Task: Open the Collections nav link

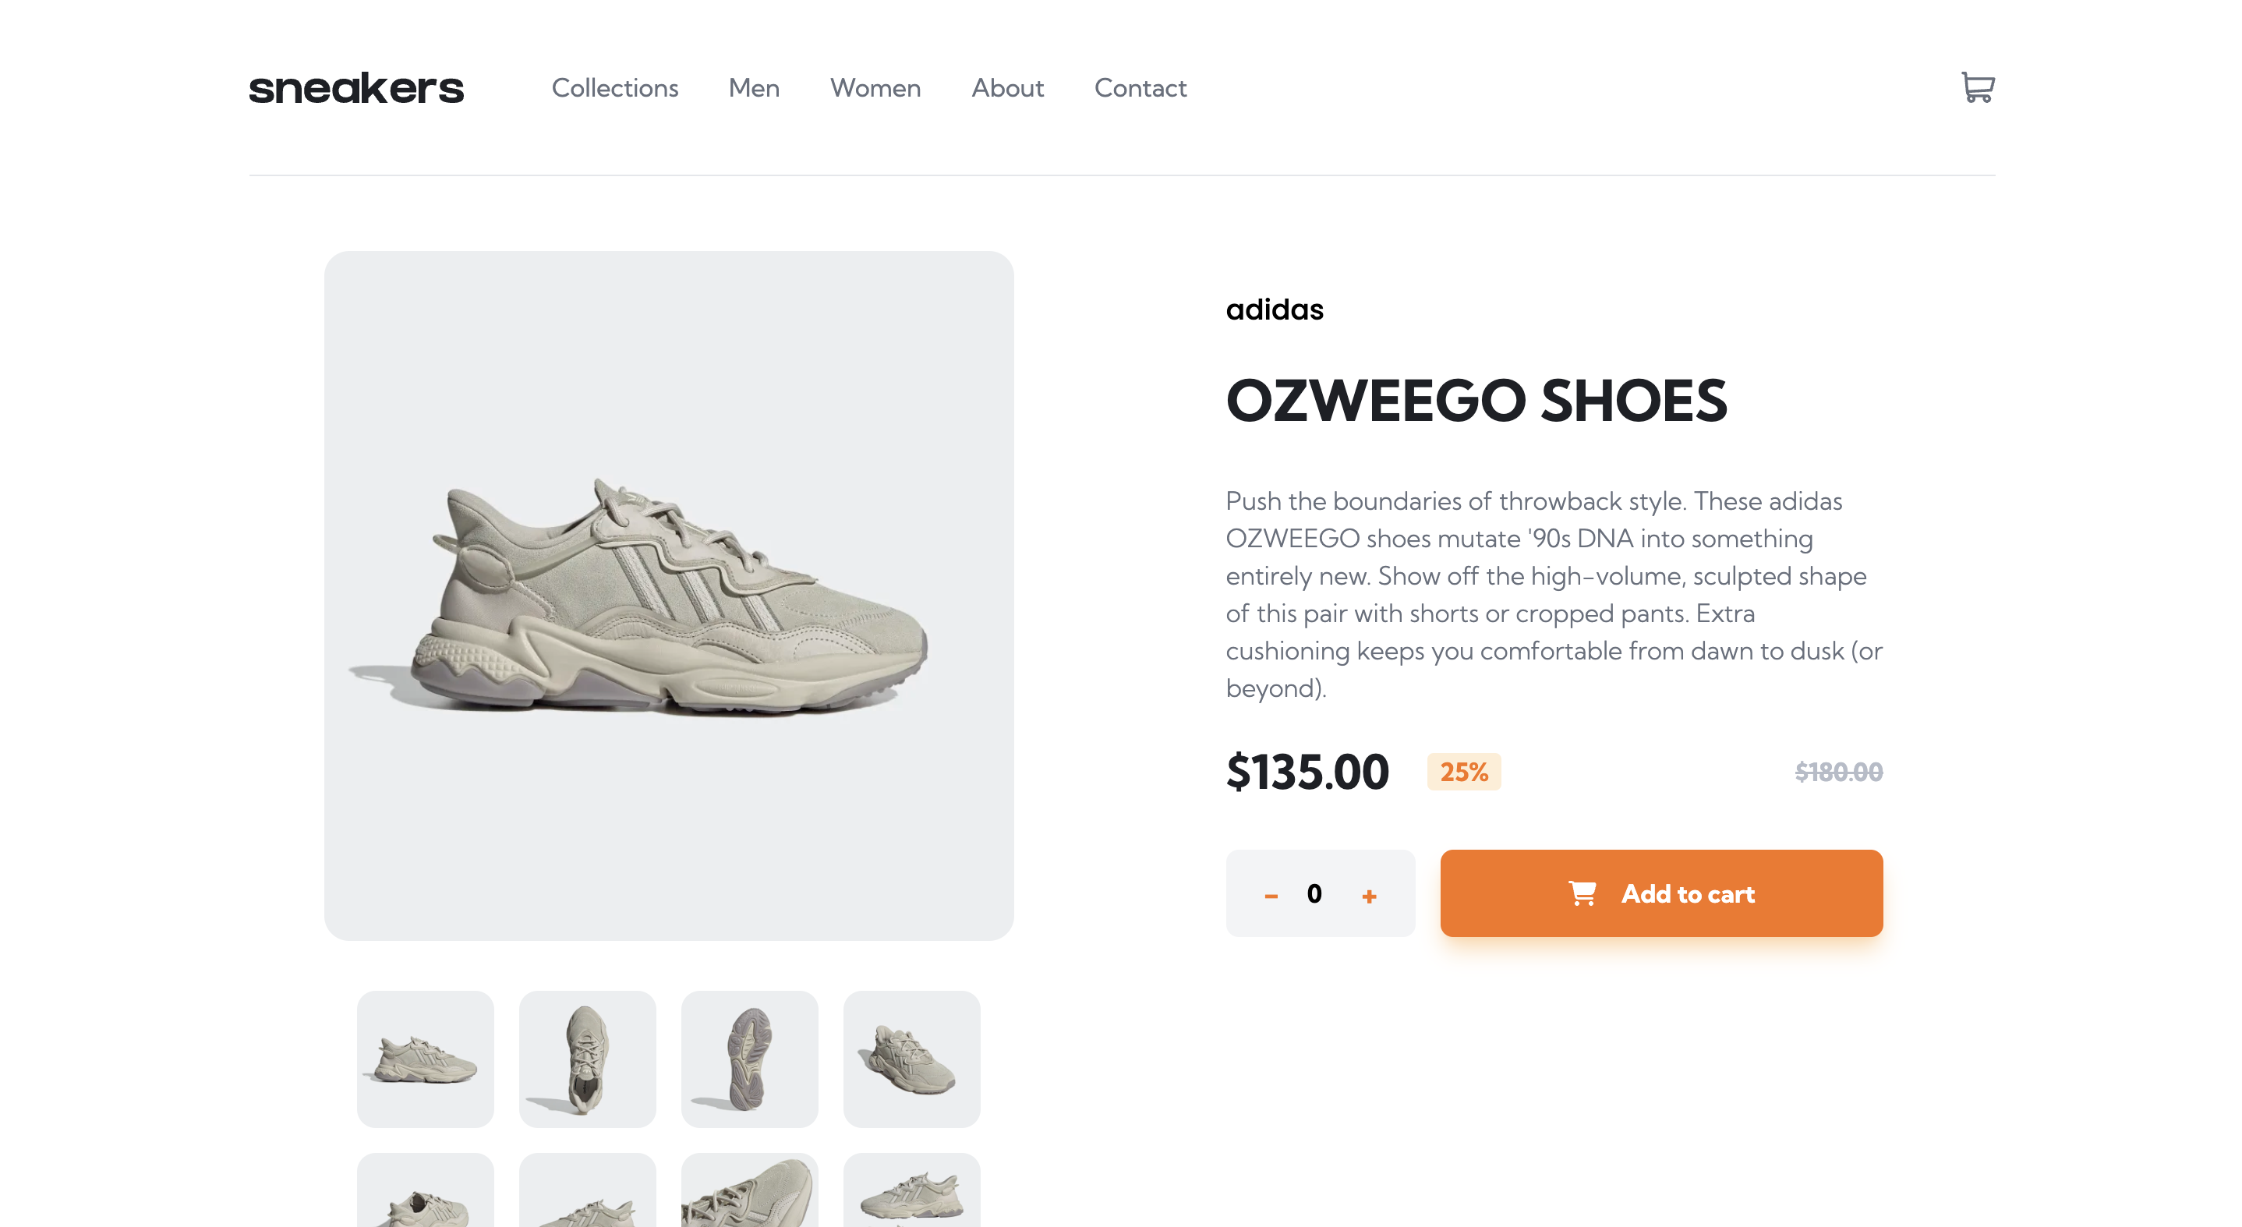Action: [614, 88]
